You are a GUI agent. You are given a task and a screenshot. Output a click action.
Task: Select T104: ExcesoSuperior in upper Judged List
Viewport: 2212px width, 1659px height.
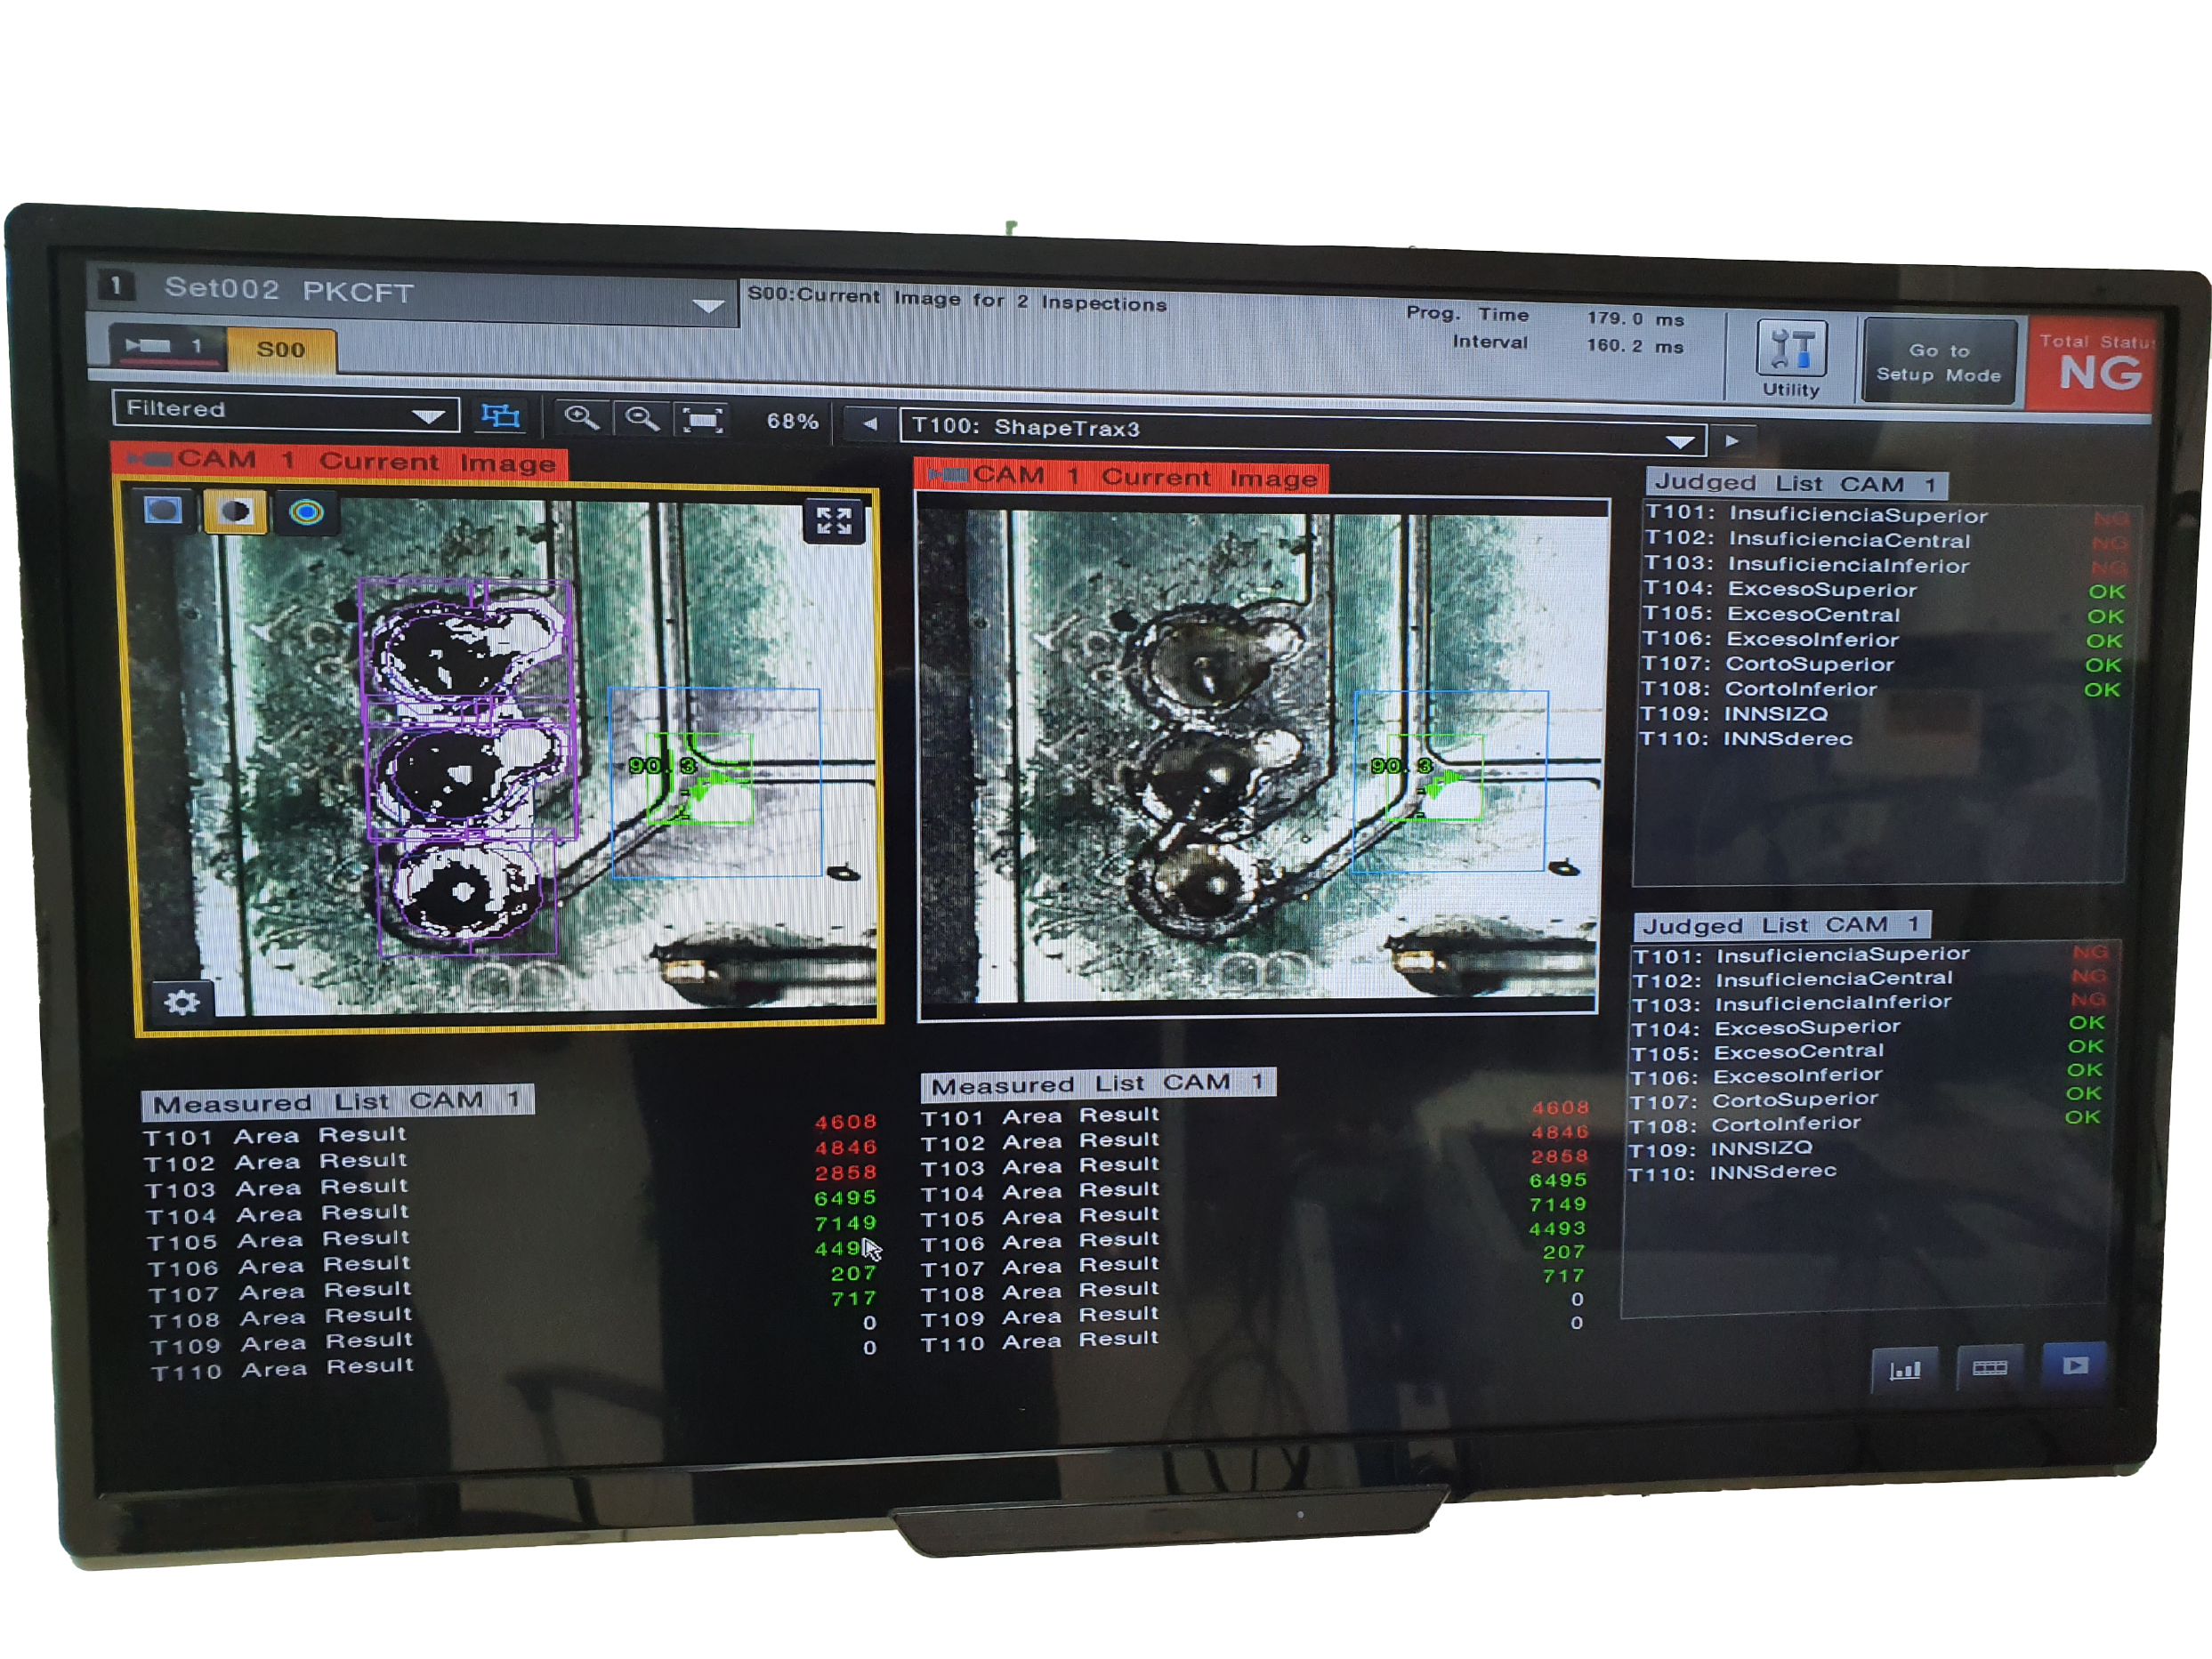click(1884, 590)
